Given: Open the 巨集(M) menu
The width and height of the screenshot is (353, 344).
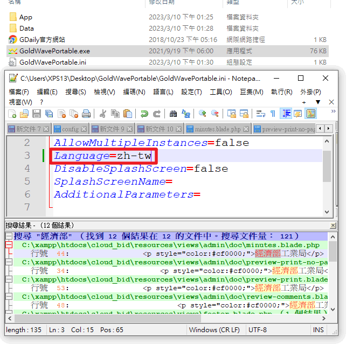Looking at the screenshot, I should (x=252, y=92).
